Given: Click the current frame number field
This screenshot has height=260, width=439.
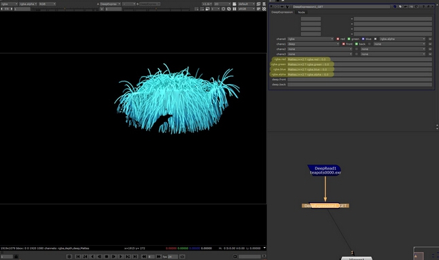Looking at the screenshot, I should click(x=7, y=257).
